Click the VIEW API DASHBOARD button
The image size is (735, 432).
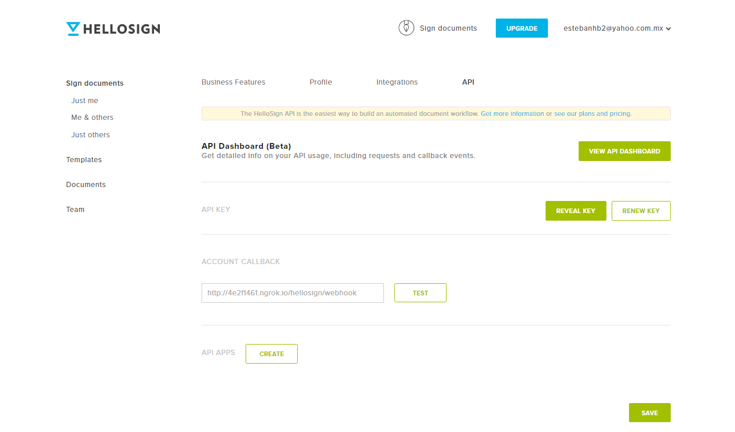(x=624, y=151)
